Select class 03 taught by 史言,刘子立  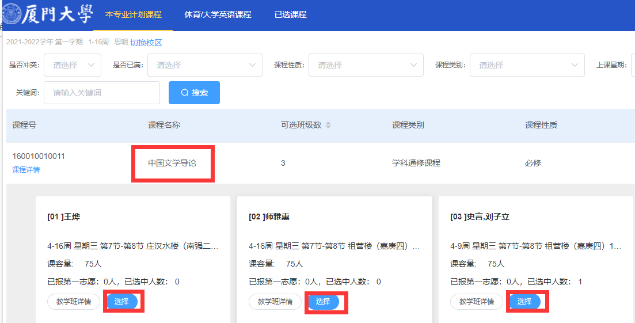point(524,302)
